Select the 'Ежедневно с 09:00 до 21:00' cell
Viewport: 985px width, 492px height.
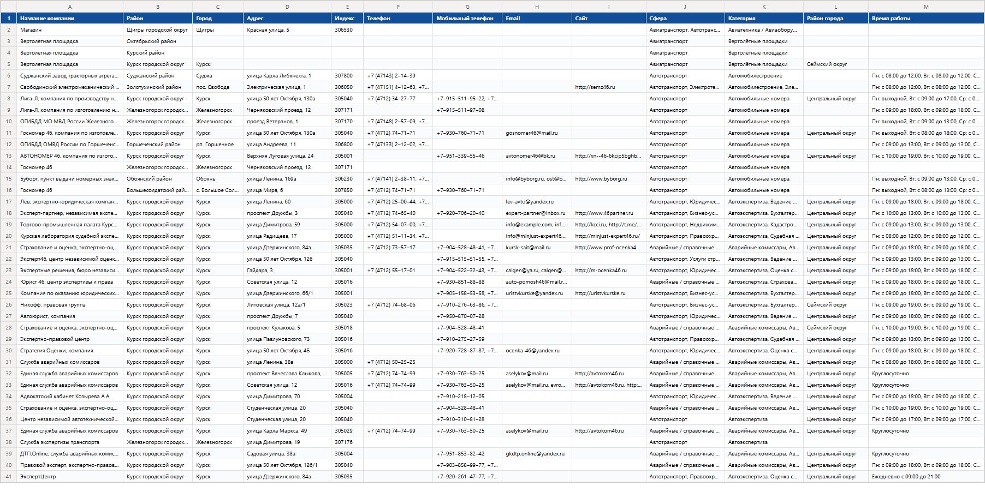(926, 477)
